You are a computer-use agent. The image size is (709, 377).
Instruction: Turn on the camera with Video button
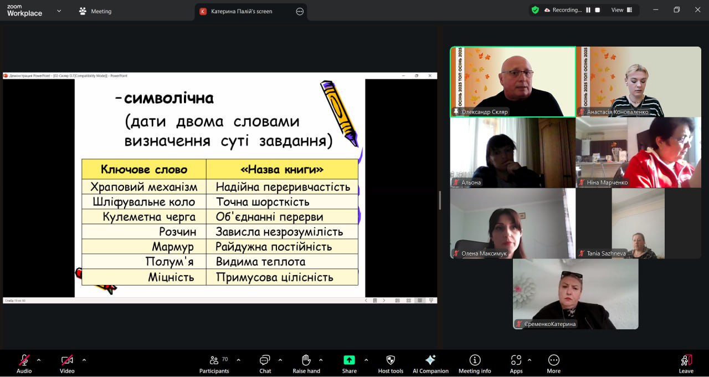click(x=67, y=364)
